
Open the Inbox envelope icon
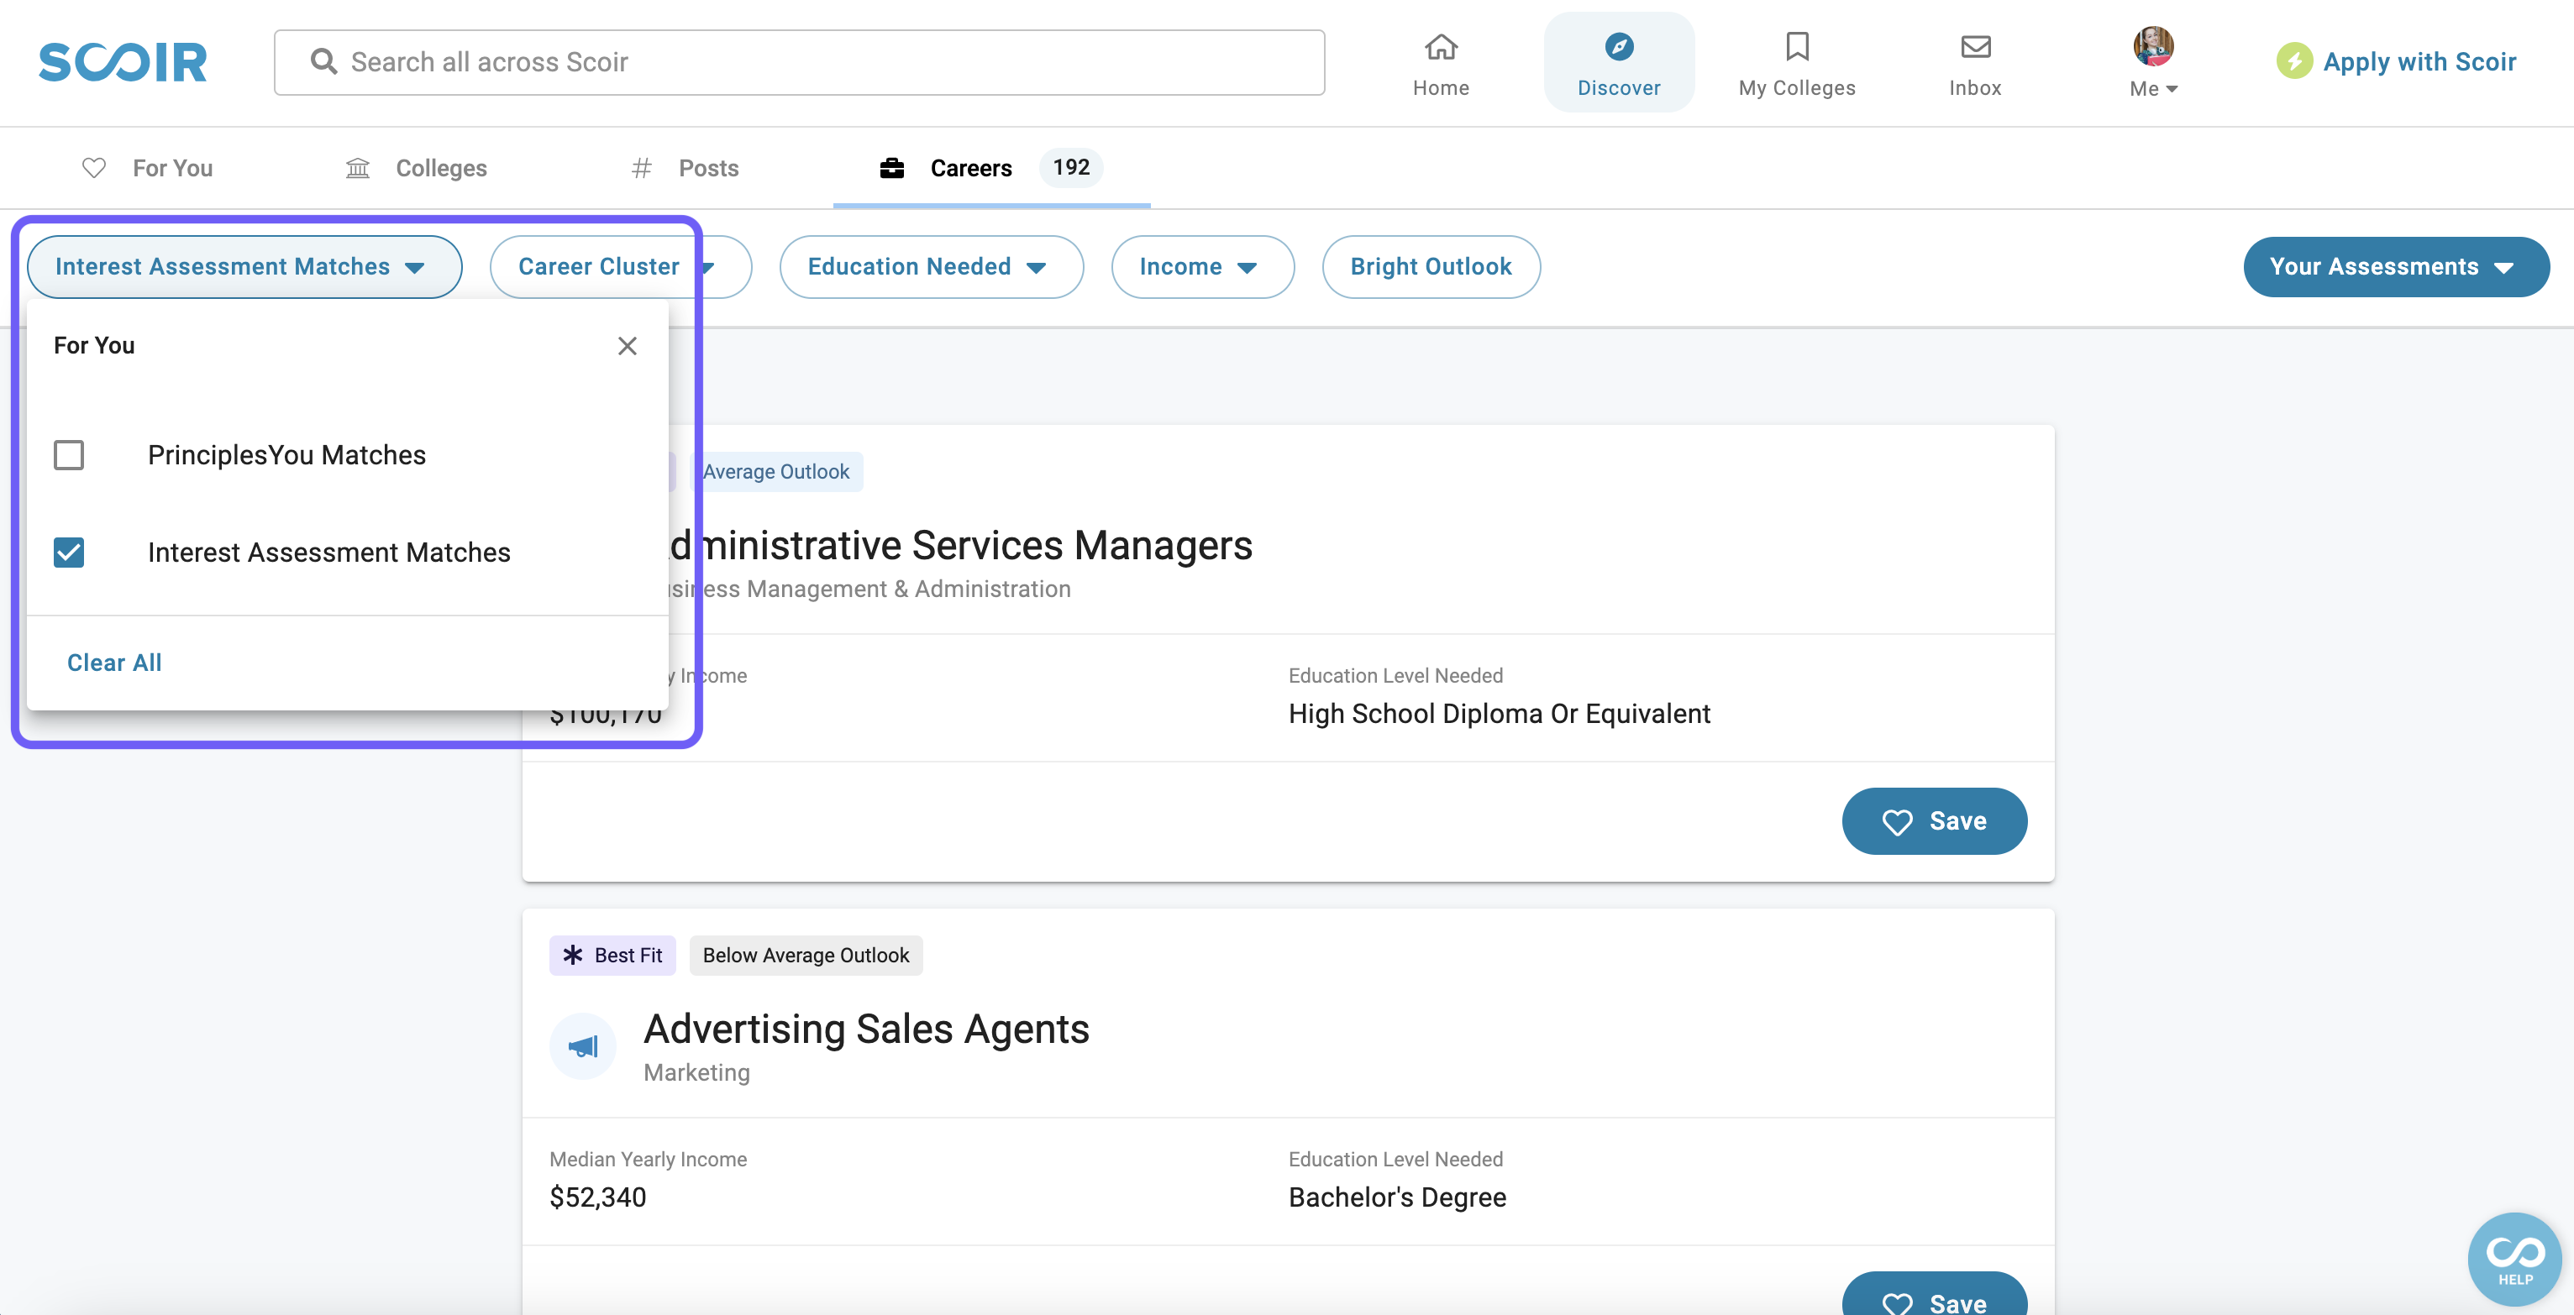pos(1974,47)
